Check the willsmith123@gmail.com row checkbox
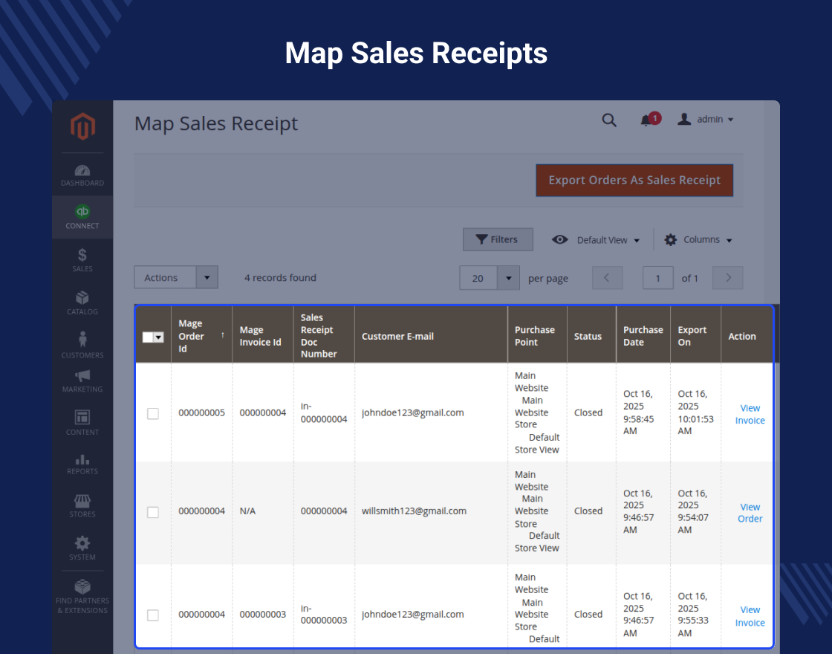Viewport: 832px width, 654px height. tap(153, 512)
